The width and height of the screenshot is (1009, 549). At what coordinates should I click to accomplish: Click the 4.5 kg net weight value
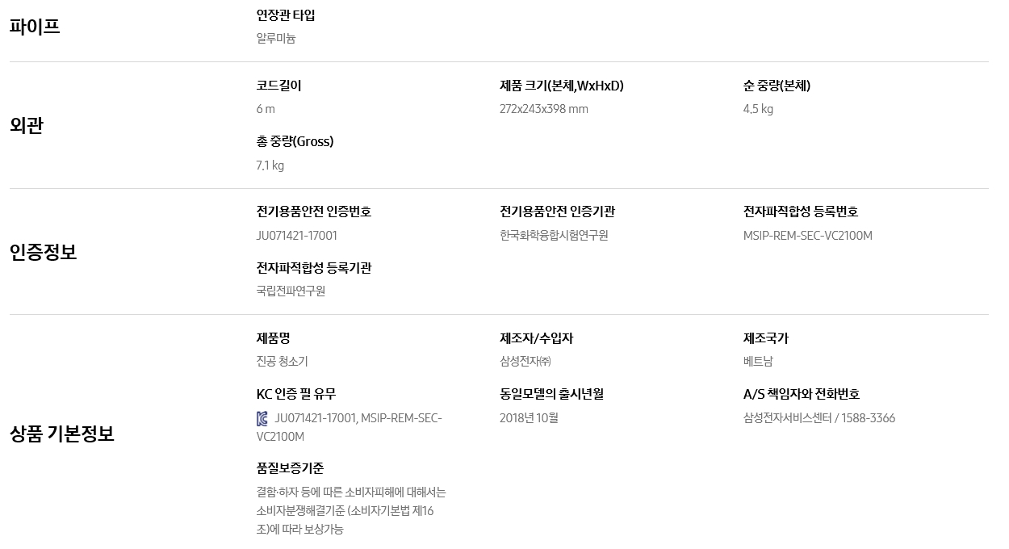pyautogui.click(x=758, y=109)
